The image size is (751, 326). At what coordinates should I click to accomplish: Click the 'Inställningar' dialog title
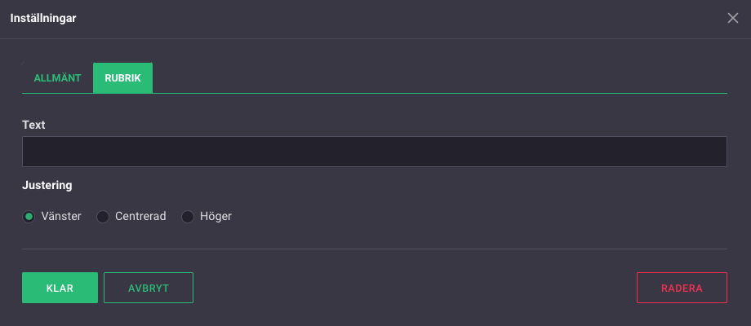[x=43, y=18]
